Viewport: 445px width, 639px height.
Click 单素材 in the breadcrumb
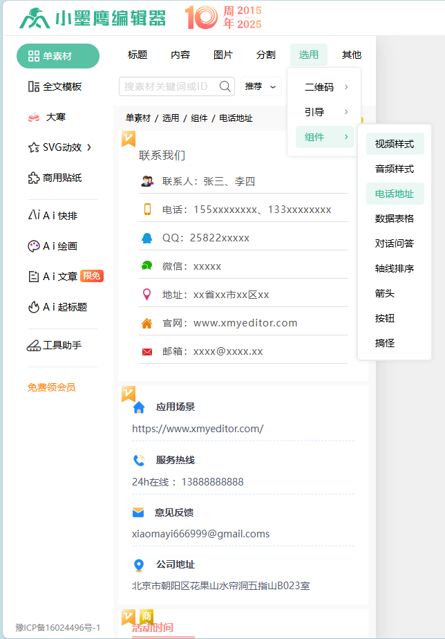[138, 118]
